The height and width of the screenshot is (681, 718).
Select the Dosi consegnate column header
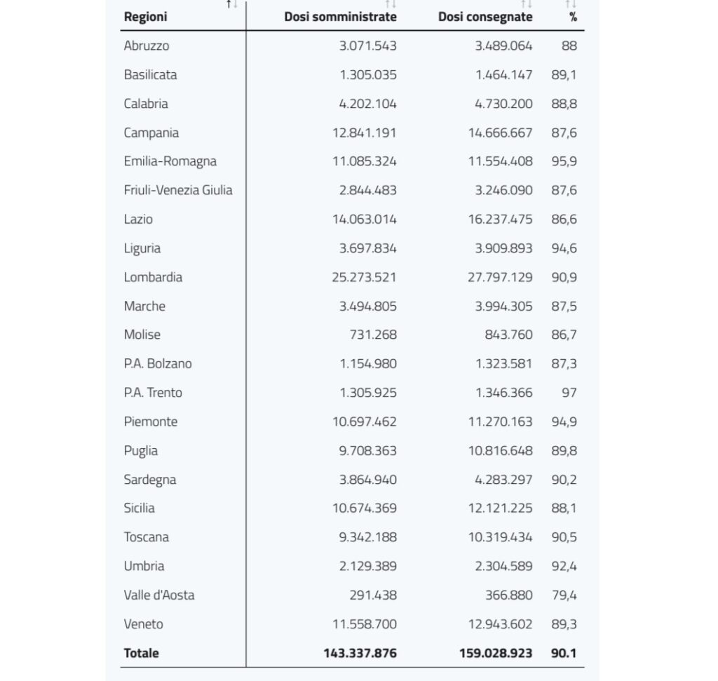(485, 17)
